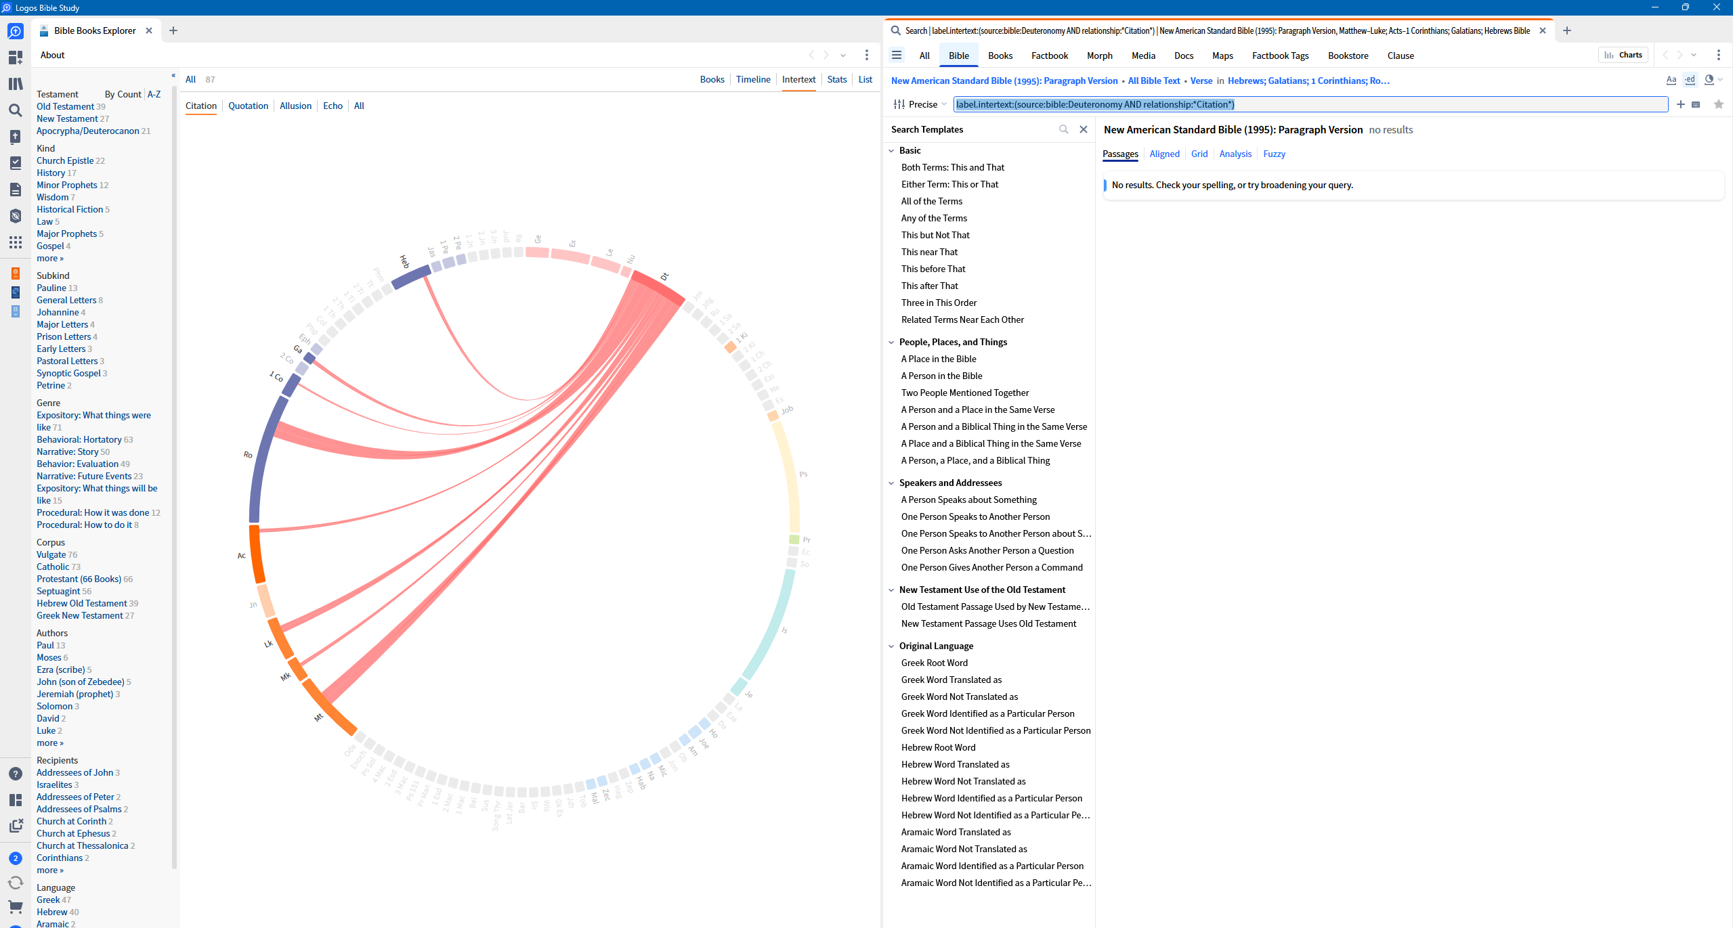Collapse the Basic templates group

891,151
